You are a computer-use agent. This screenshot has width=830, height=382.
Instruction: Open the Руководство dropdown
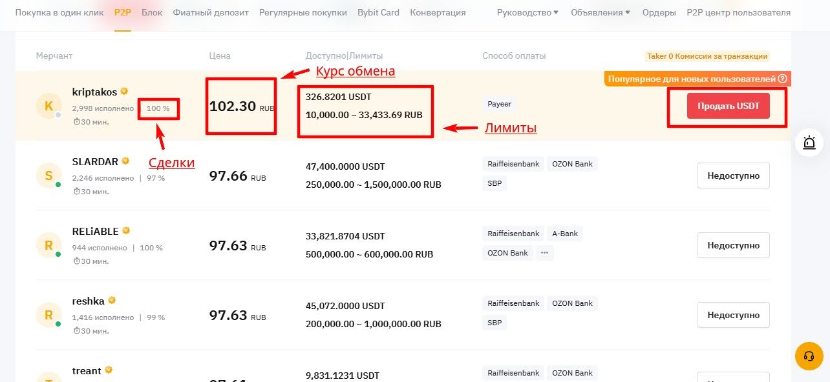(526, 12)
